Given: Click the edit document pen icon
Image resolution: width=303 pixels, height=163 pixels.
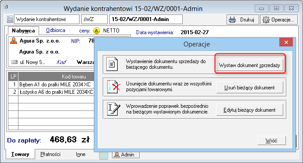Looking at the screenshot, I should pos(113,109).
